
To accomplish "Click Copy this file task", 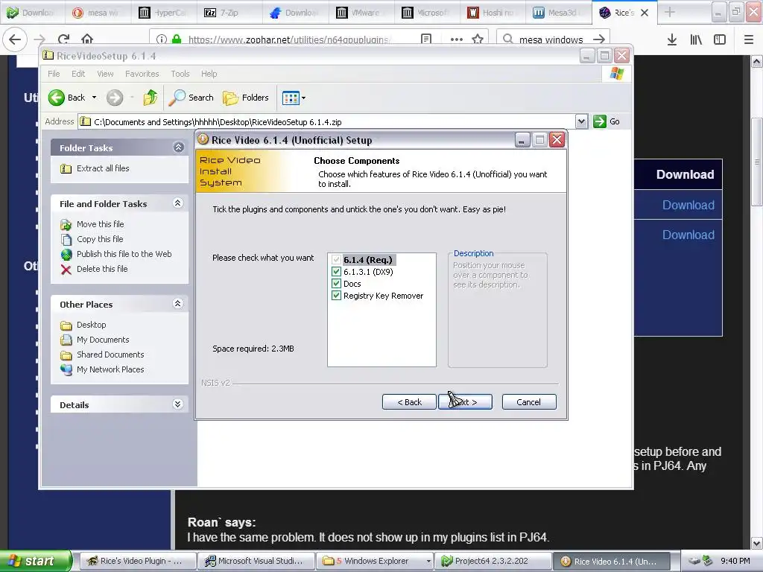I will [92, 239].
